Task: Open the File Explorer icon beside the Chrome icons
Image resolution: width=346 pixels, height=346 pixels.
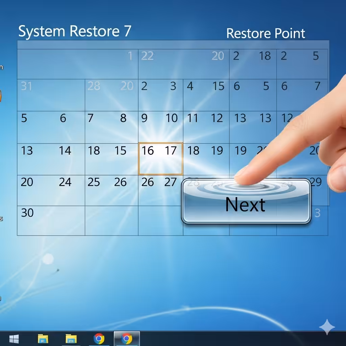Action: (x=71, y=339)
